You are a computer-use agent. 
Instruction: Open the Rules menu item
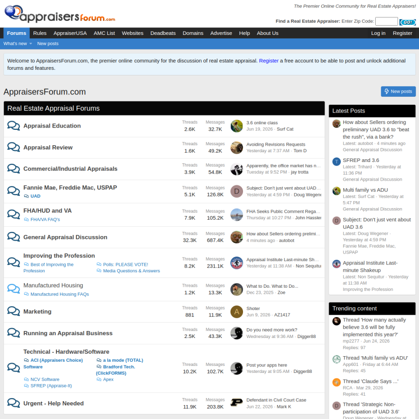40,33
